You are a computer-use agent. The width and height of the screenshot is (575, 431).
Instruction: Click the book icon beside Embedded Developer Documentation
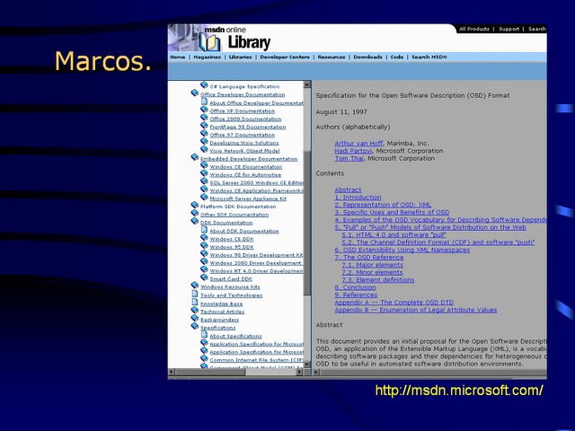195,158
